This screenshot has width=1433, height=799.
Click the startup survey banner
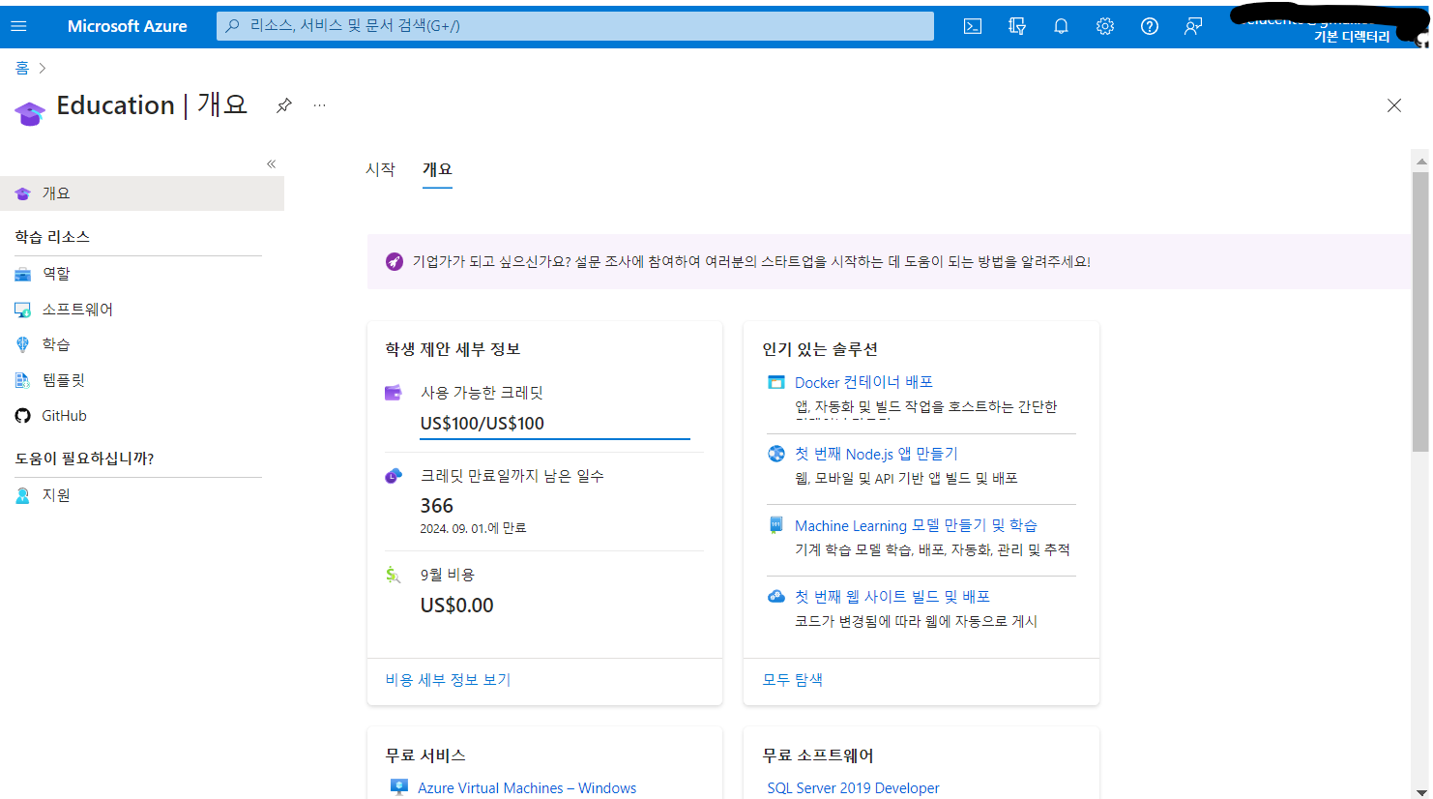(x=889, y=261)
